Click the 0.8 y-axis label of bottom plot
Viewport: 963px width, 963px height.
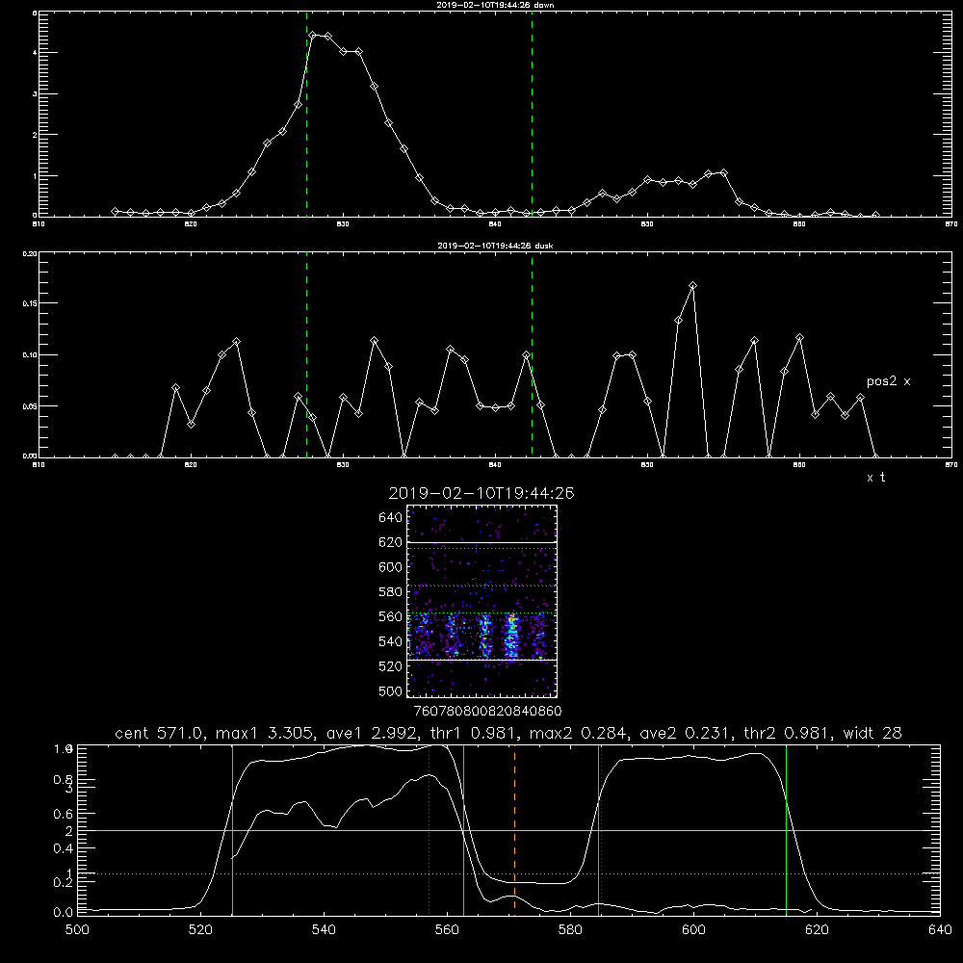coord(64,780)
